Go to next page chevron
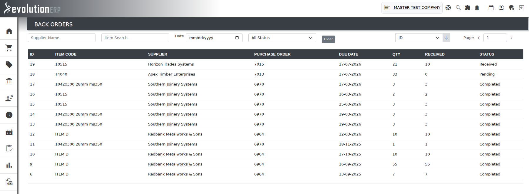 (x=511, y=38)
